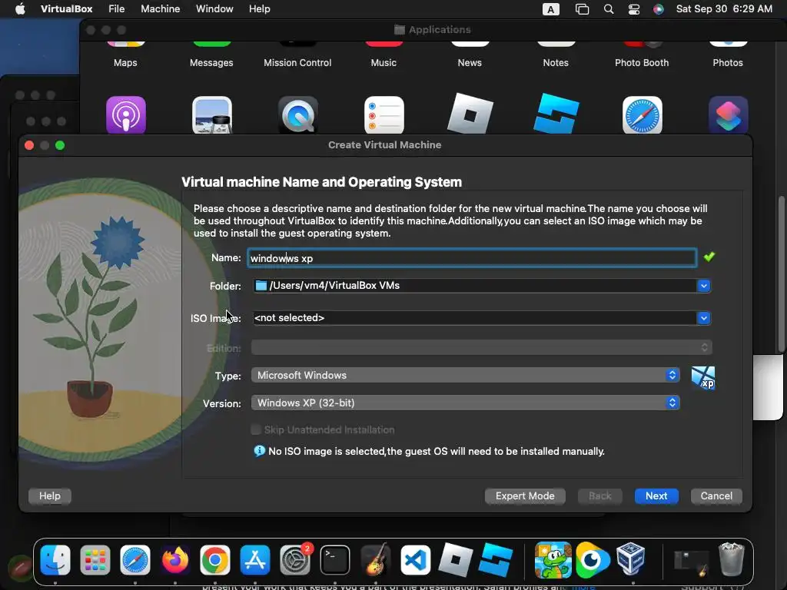Click Messages label in Applications window
This screenshot has height=590, width=787.
[211, 63]
